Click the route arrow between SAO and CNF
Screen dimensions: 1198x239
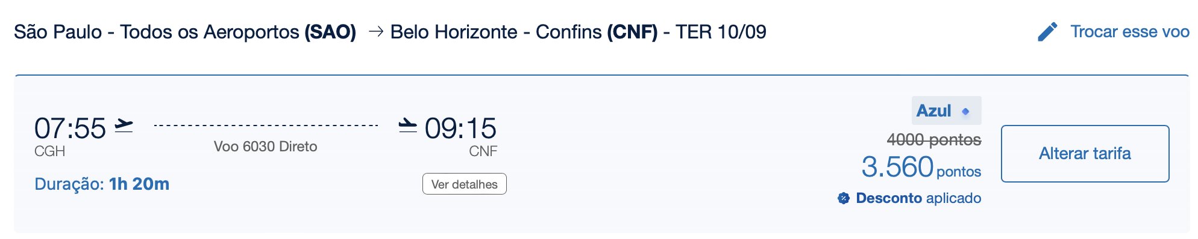tap(376, 32)
